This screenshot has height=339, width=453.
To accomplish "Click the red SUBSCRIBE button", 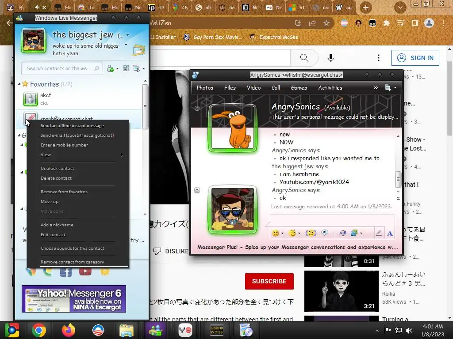I will (269, 281).
